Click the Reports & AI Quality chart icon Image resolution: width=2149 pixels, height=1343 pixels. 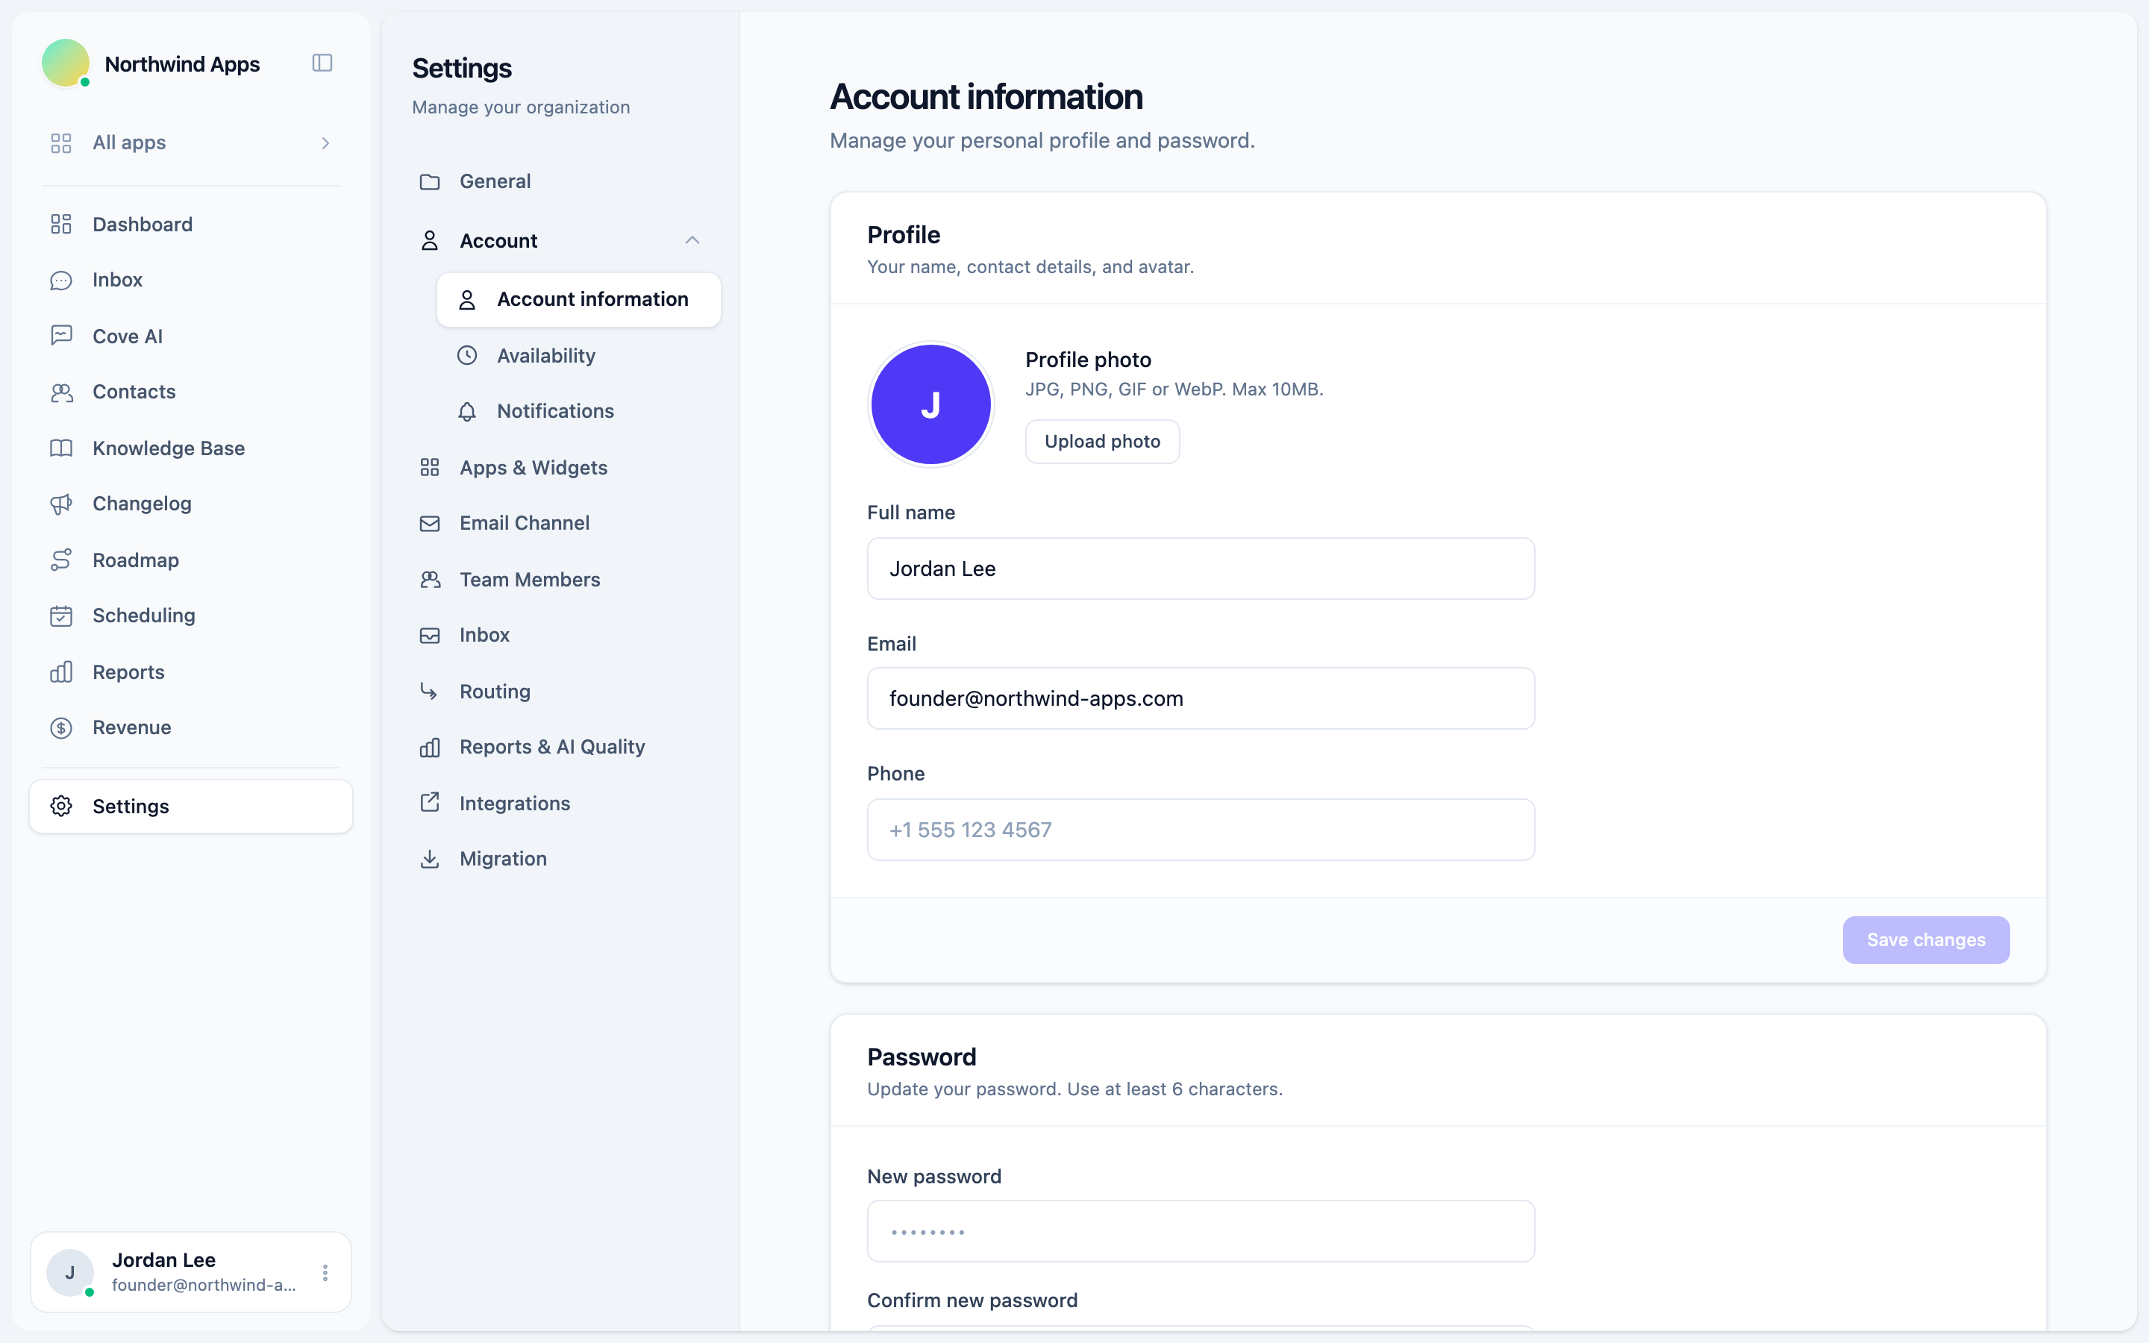coord(430,747)
